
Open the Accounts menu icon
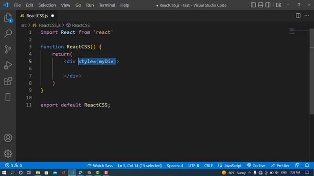click(x=8, y=138)
